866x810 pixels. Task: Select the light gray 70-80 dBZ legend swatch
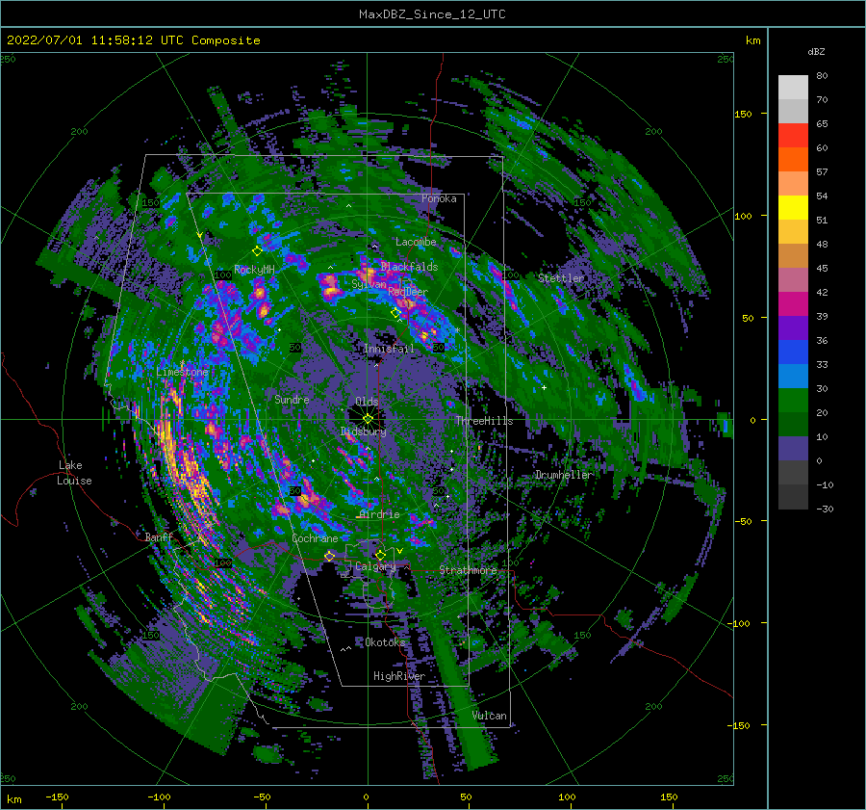(x=793, y=88)
